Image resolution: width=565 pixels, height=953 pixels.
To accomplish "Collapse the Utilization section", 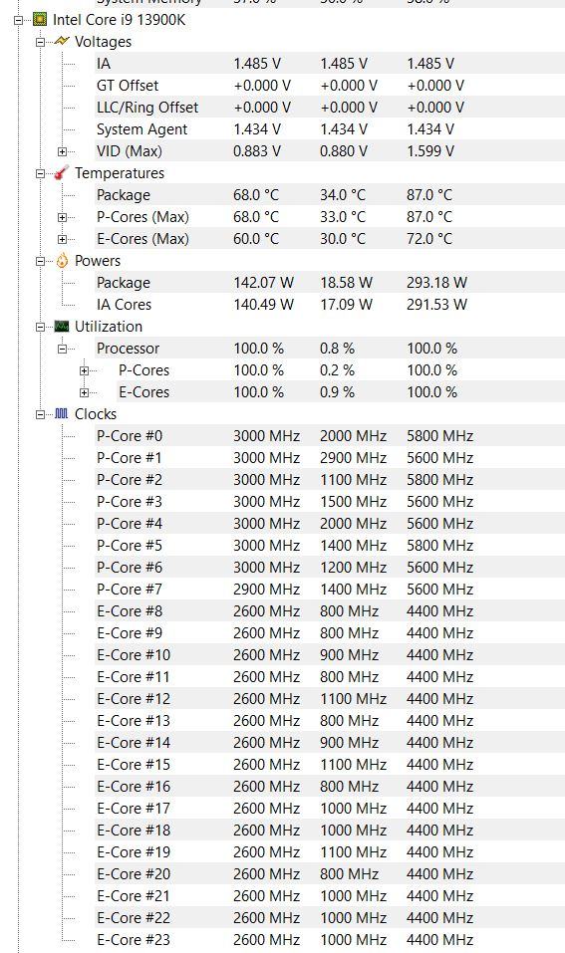I will pos(40,327).
